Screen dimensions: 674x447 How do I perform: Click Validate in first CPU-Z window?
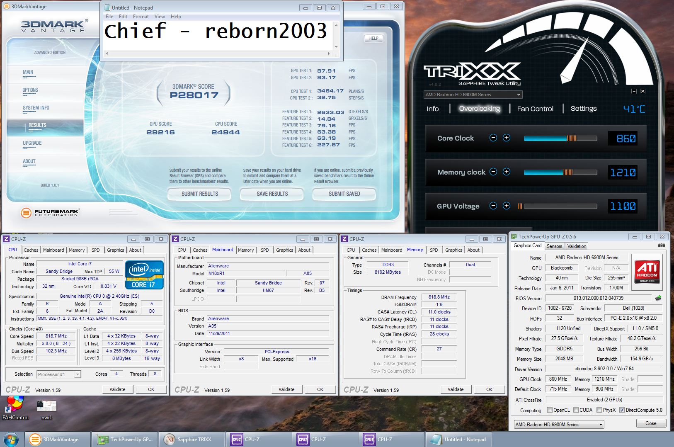click(117, 389)
